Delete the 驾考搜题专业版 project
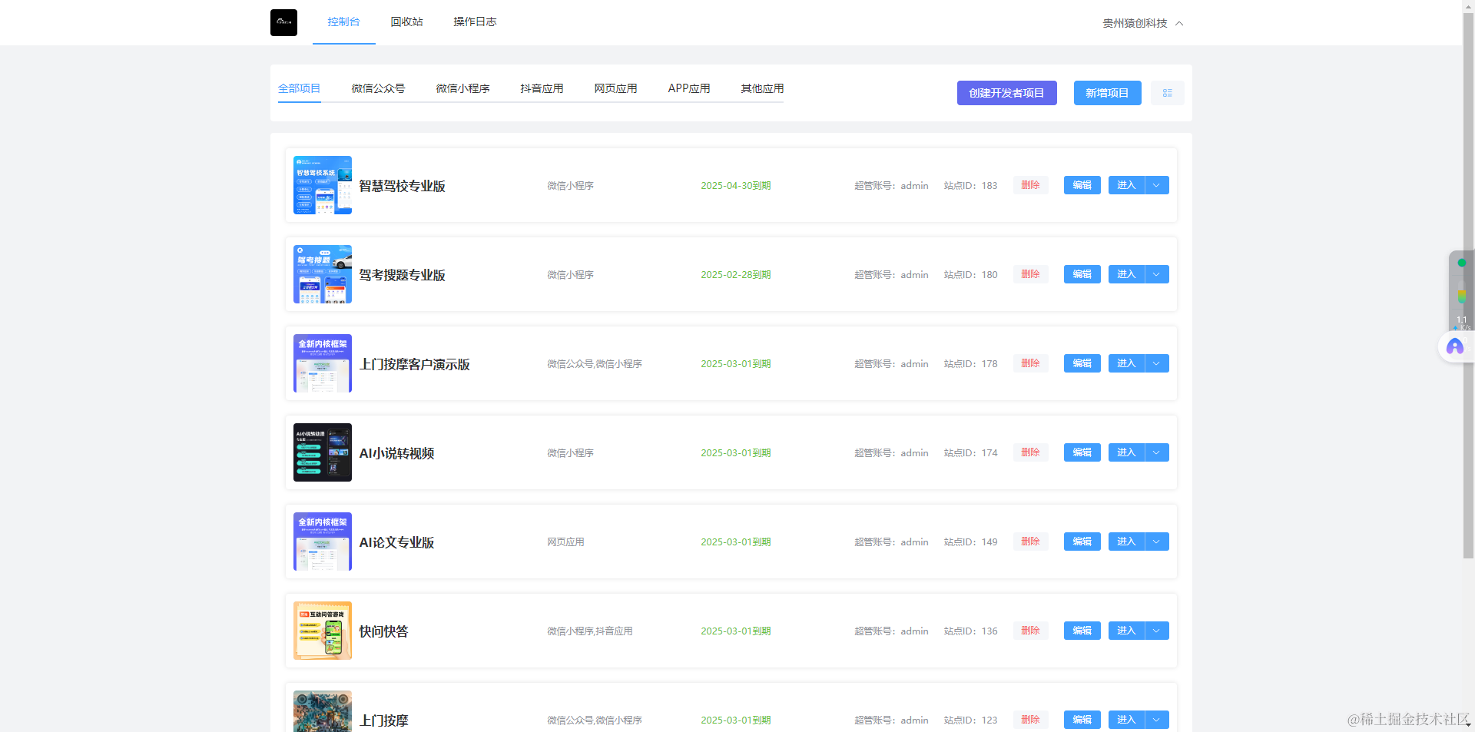This screenshot has width=1475, height=732. pyautogui.click(x=1030, y=274)
